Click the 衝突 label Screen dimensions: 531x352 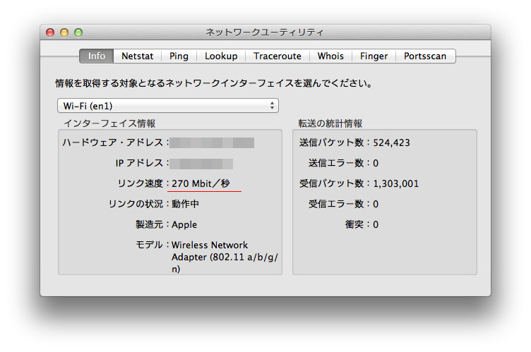(x=354, y=224)
